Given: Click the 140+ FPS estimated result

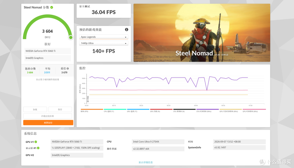Looking at the screenshot, I should 104,51.
